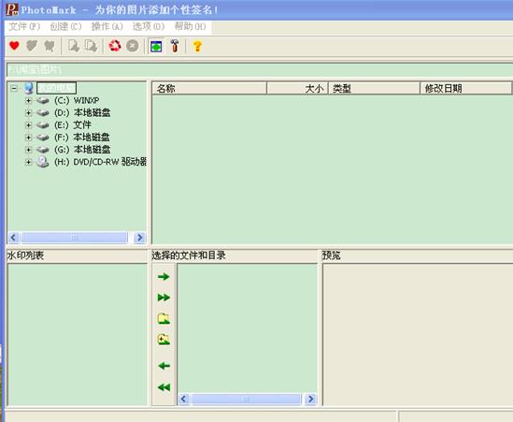Expand the (E:) 文件 drive
Viewport: 513px width, 422px height.
coord(28,125)
